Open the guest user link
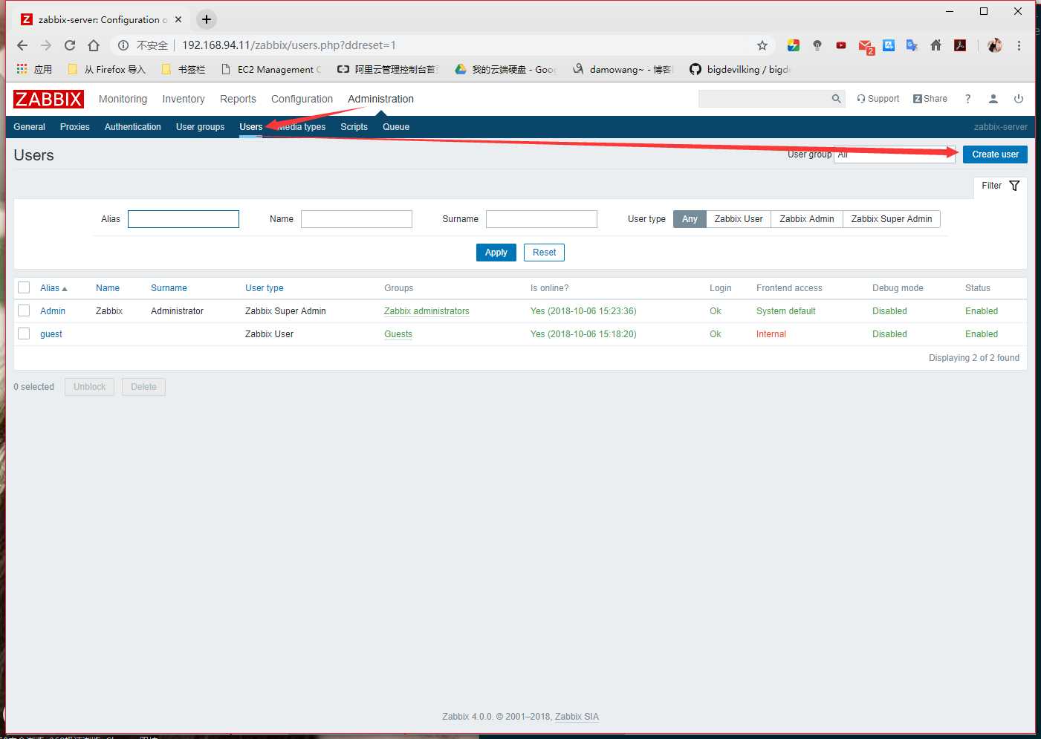The image size is (1041, 739). pos(51,334)
